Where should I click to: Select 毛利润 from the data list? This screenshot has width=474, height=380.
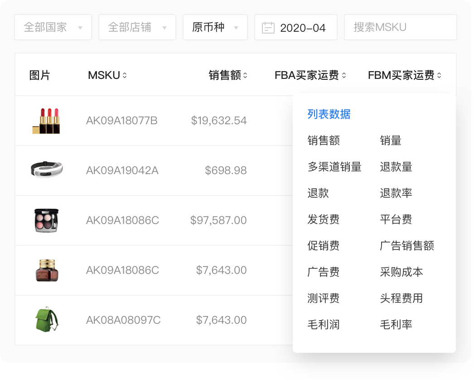(x=323, y=324)
